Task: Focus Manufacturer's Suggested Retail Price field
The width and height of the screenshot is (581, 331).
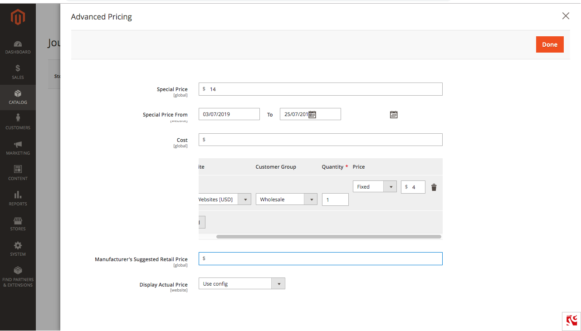Action: pyautogui.click(x=320, y=258)
